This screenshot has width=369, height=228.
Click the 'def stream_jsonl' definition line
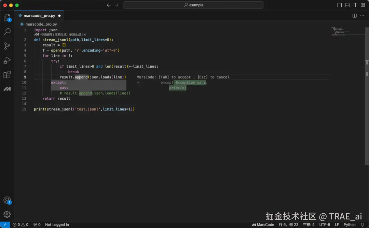pyautogui.click(x=73, y=40)
